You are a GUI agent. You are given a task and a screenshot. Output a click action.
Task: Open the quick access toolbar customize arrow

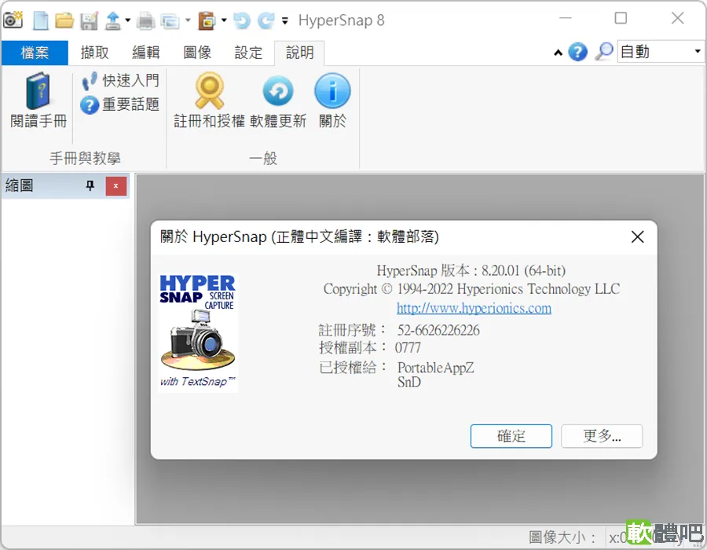coord(285,20)
